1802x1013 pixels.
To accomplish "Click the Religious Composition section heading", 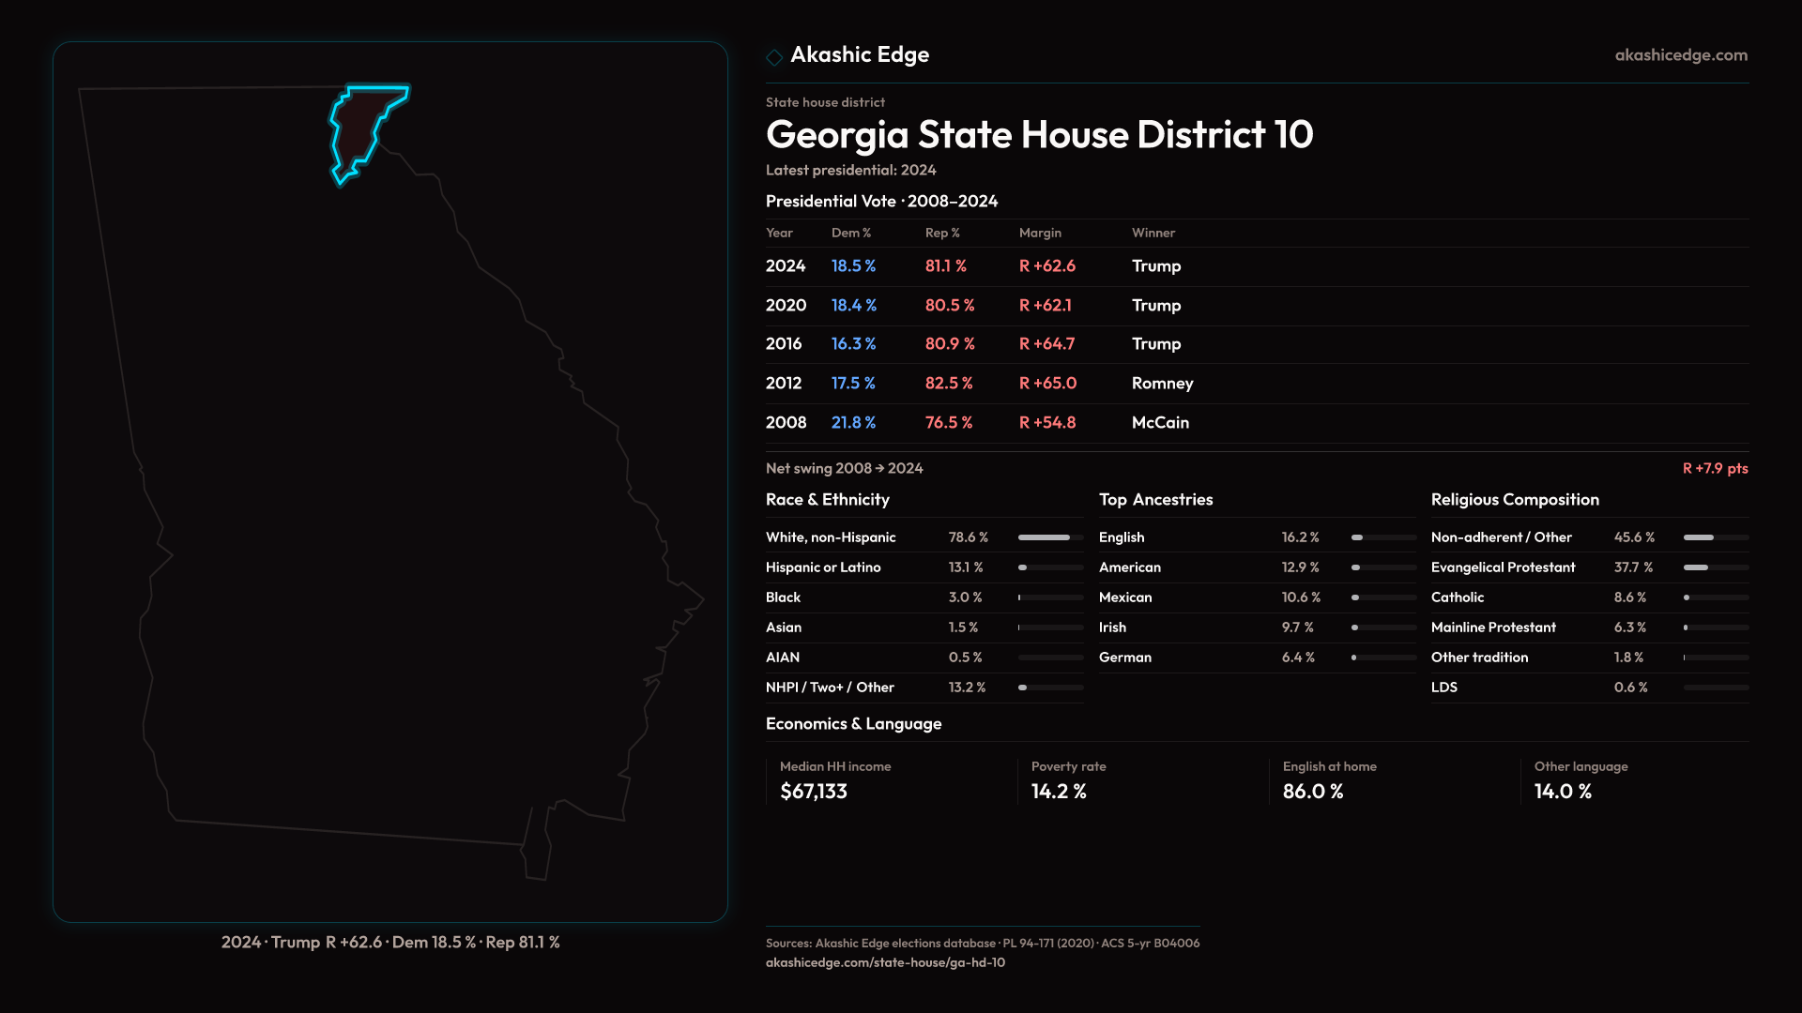I will [x=1514, y=500].
